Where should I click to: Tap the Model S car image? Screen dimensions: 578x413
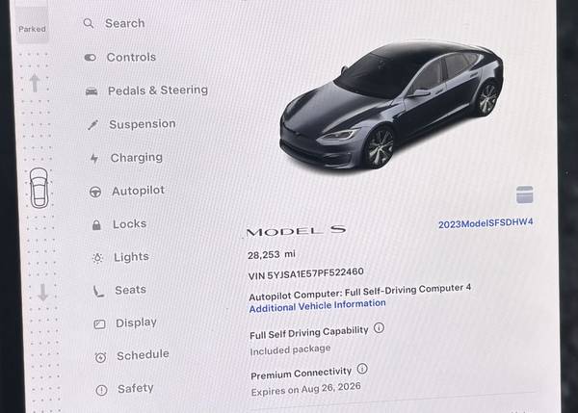point(391,106)
